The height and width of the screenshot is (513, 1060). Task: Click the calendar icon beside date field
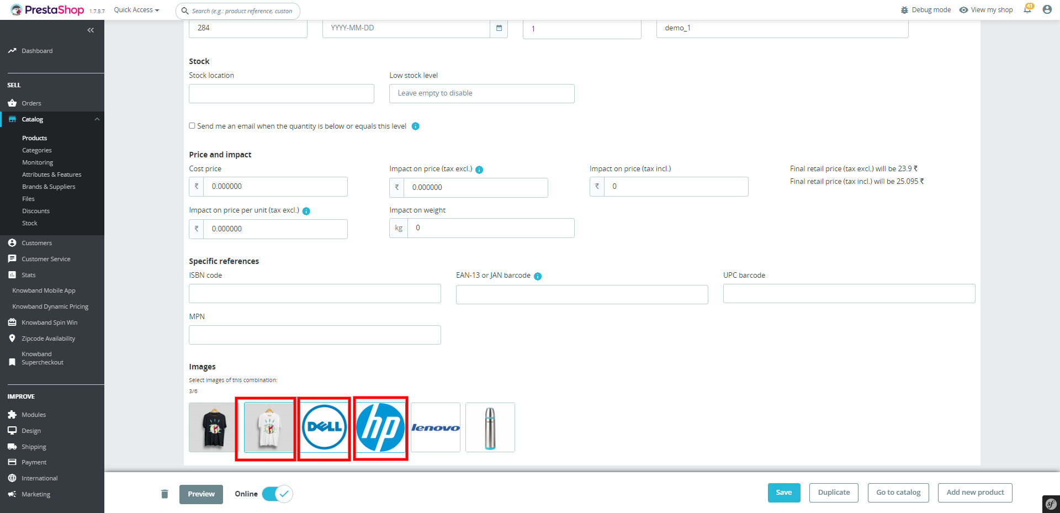[x=499, y=28]
